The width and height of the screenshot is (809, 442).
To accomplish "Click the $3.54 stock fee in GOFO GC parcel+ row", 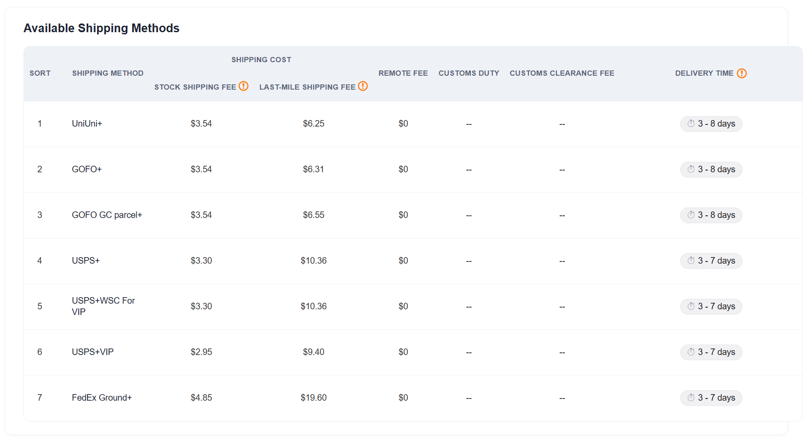I will pyautogui.click(x=201, y=215).
